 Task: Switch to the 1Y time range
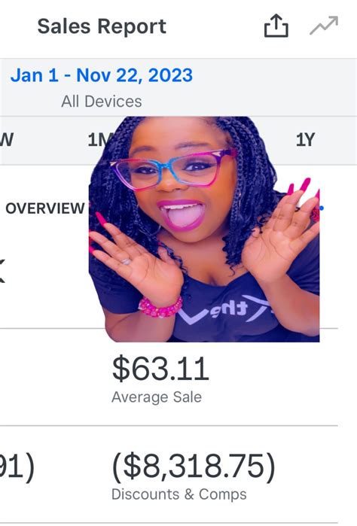(x=305, y=140)
